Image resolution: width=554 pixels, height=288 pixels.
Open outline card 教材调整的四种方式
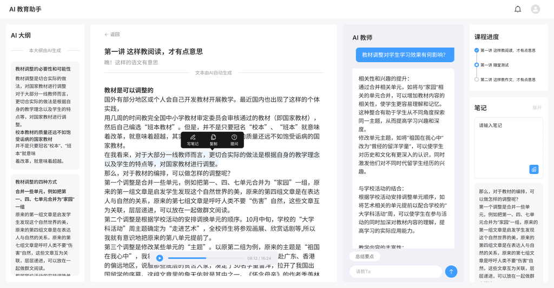45,224
